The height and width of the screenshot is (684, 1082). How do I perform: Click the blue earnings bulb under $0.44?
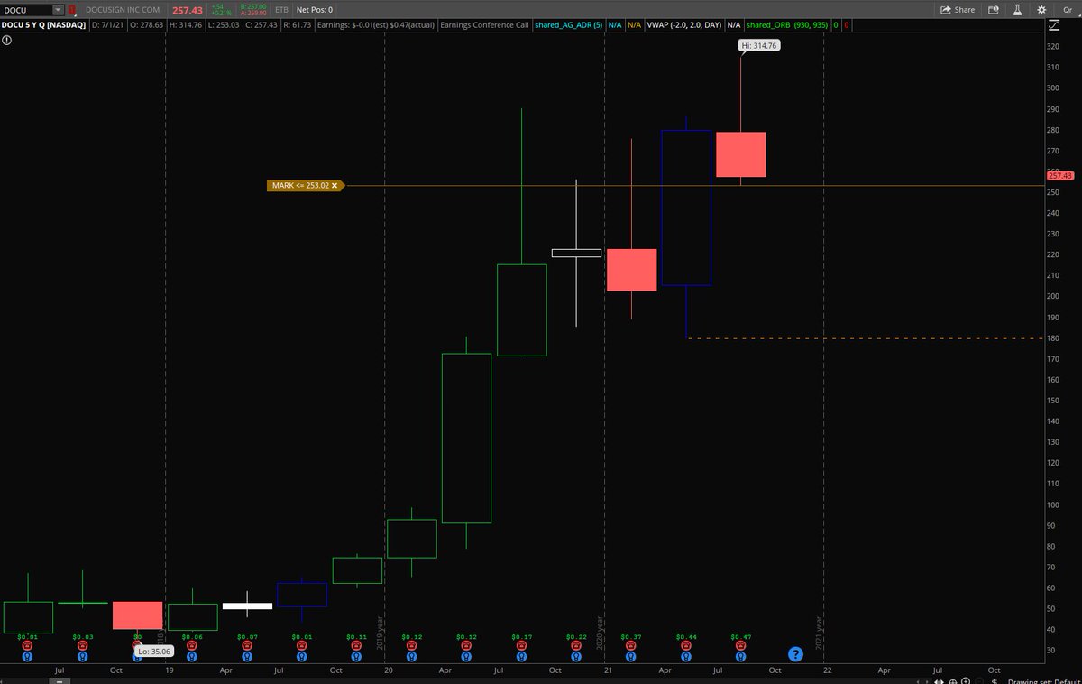point(686,656)
